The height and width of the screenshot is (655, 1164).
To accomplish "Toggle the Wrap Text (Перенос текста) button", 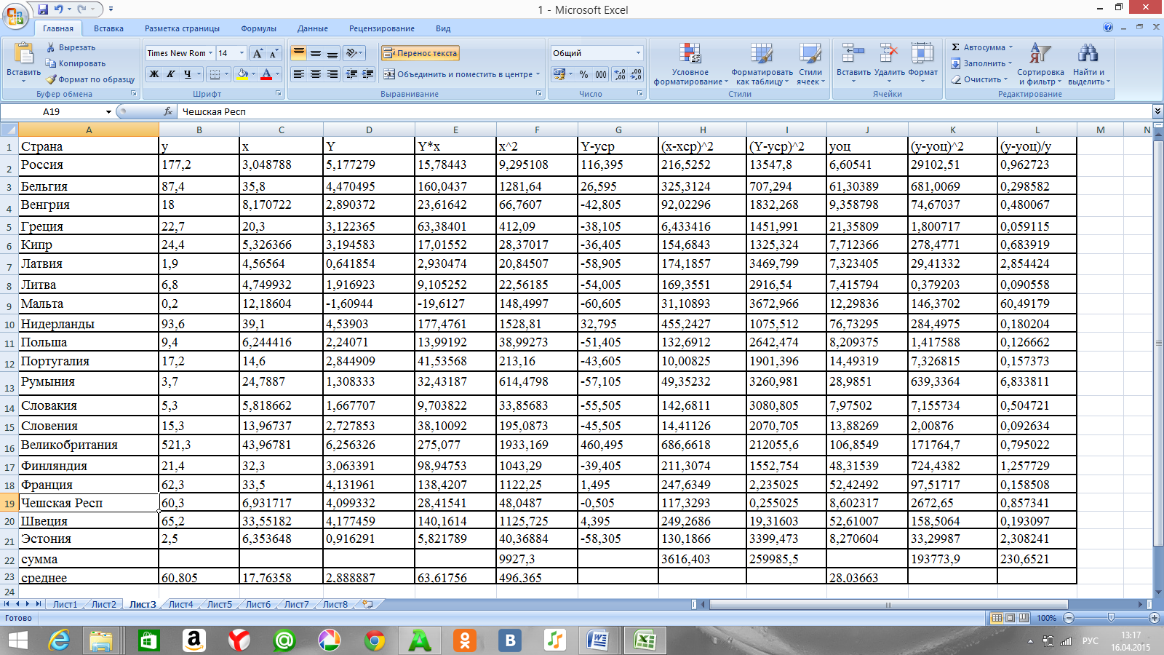I will (x=420, y=53).
